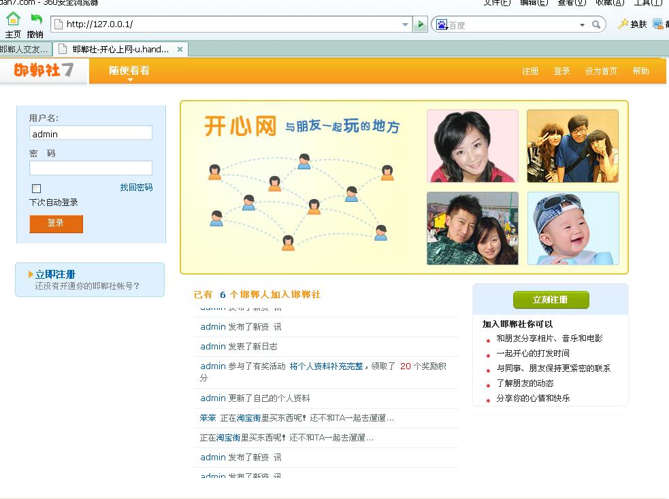The height and width of the screenshot is (499, 669).
Task: Click the 开心网 banner title
Action: pos(240,126)
